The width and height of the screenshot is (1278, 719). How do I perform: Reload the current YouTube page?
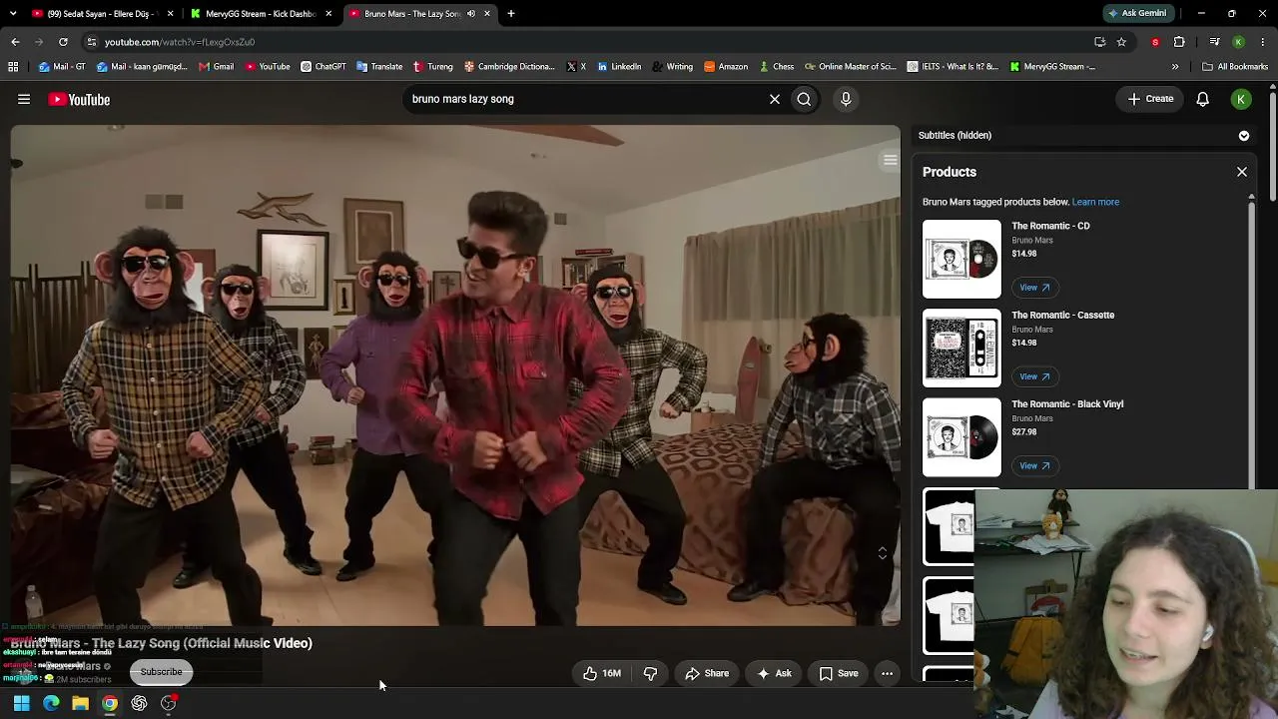coord(63,42)
